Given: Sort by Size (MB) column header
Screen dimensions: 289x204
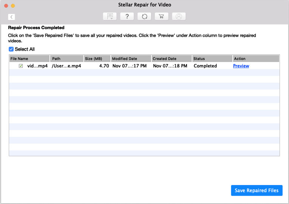Looking at the screenshot, I should tap(97, 59).
